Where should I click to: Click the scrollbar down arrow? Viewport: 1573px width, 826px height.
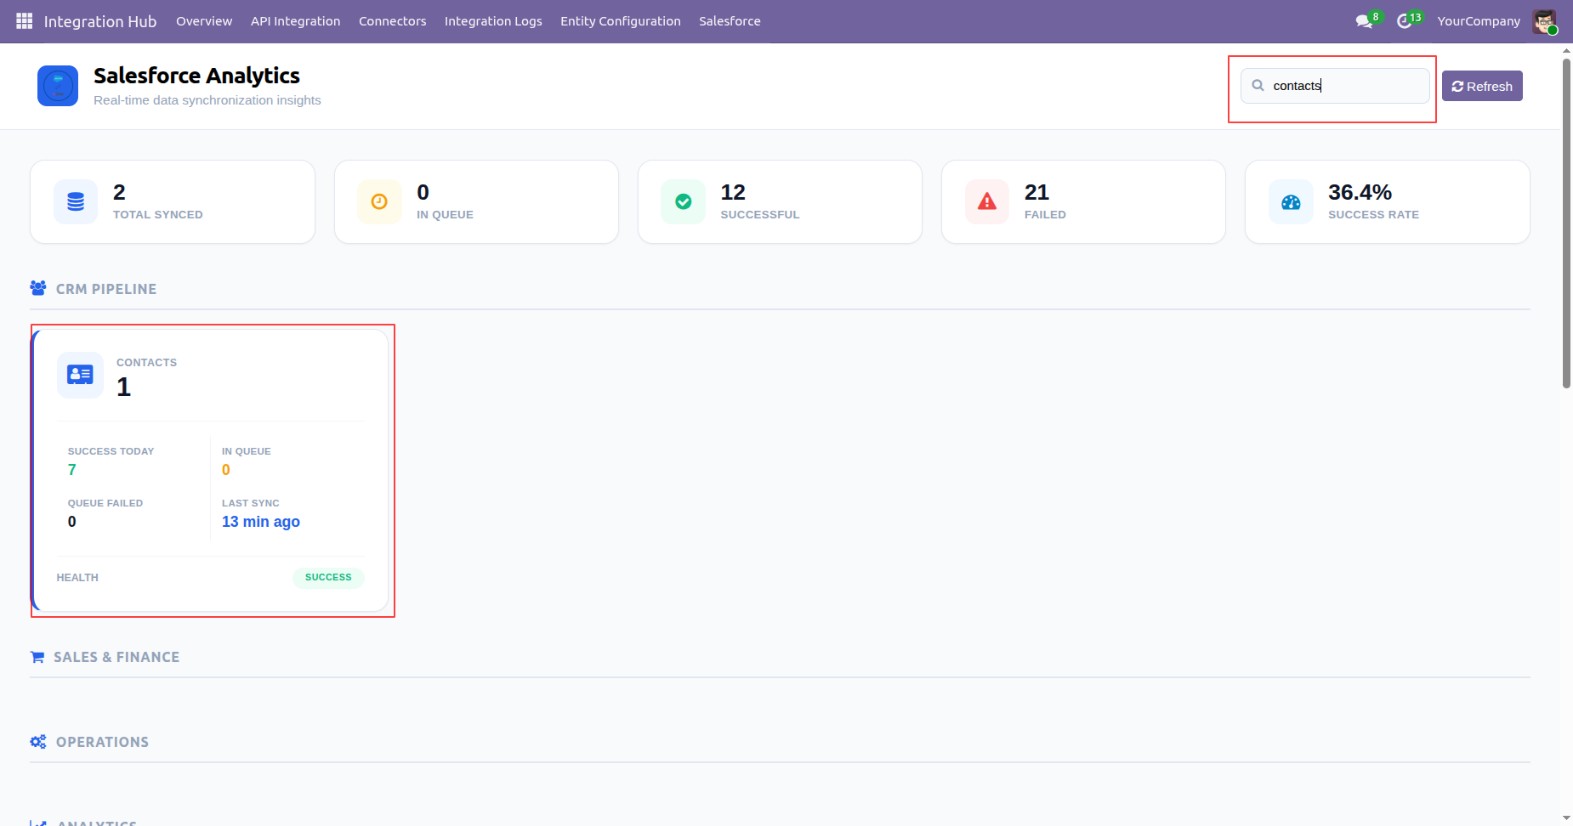tap(1566, 818)
